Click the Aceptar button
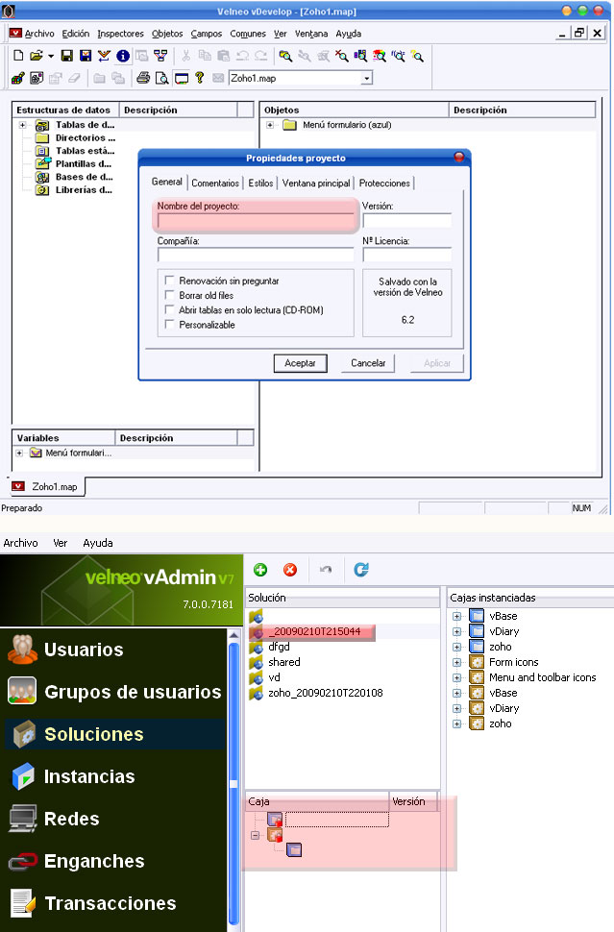The width and height of the screenshot is (614, 932). coord(300,363)
